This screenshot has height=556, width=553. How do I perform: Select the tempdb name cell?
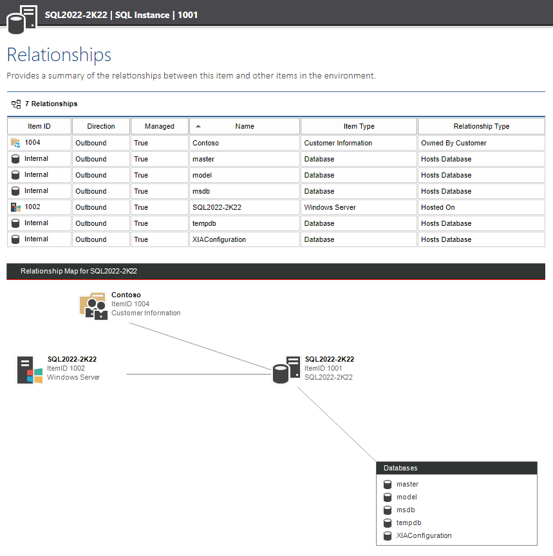point(245,223)
